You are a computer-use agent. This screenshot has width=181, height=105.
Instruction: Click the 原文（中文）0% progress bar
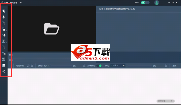pos(62,66)
